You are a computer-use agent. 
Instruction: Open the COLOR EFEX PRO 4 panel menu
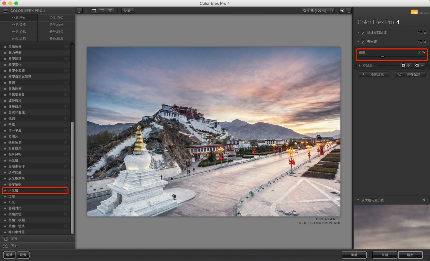(x=5, y=11)
